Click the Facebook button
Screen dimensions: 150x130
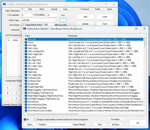point(85,9)
